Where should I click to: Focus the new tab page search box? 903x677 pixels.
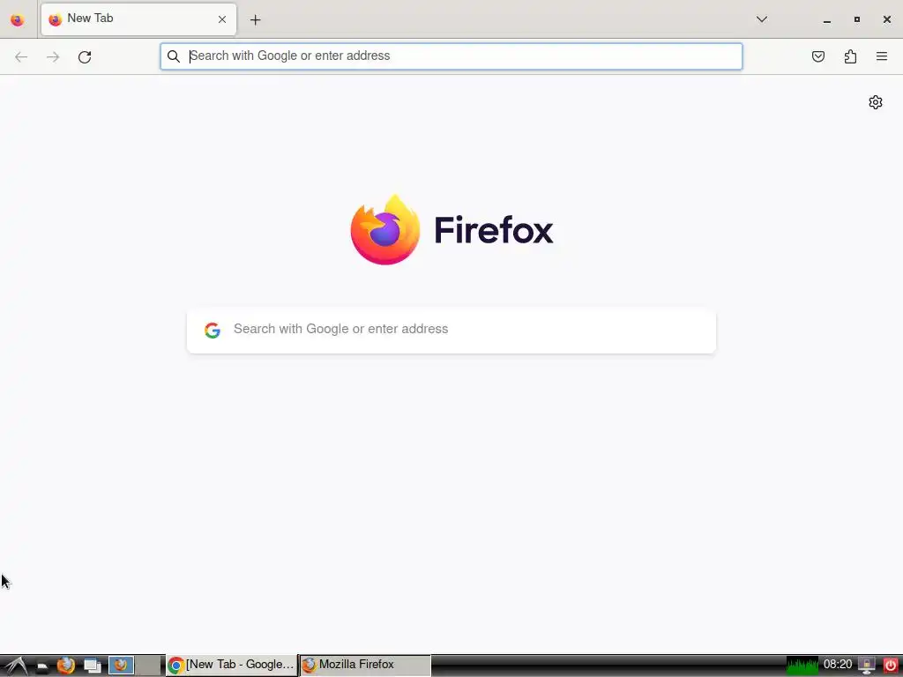[x=451, y=330]
